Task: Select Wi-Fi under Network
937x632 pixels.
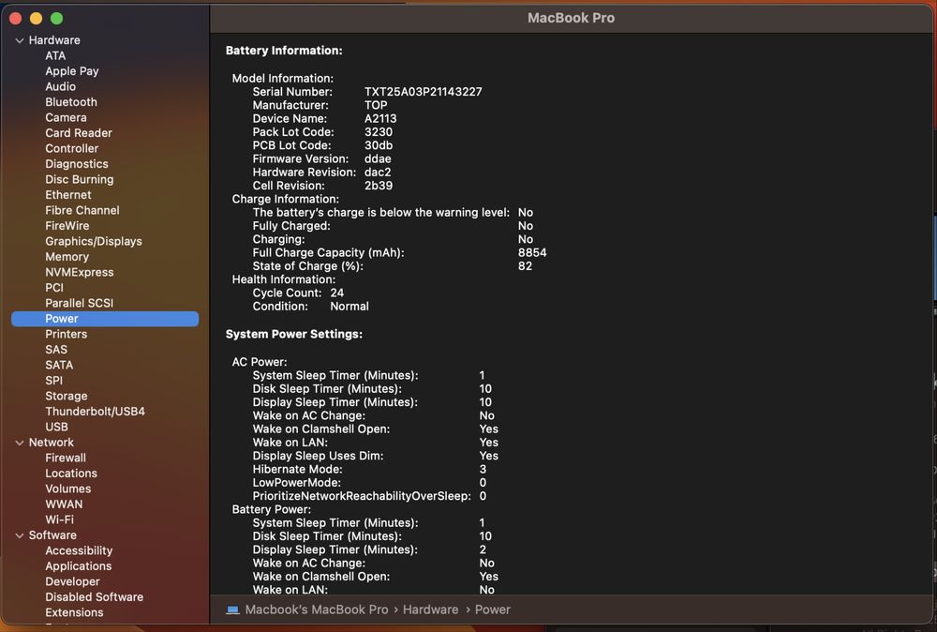Action: pyautogui.click(x=59, y=520)
